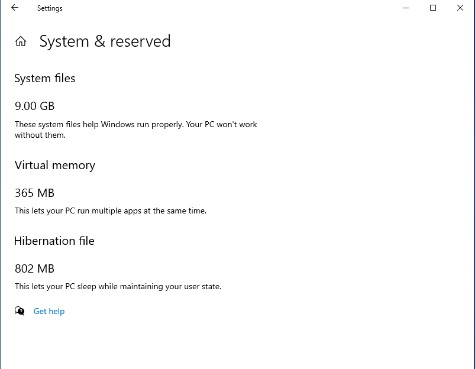The image size is (475, 369).
Task: Click the 802 MB size value
Action: [x=34, y=269]
